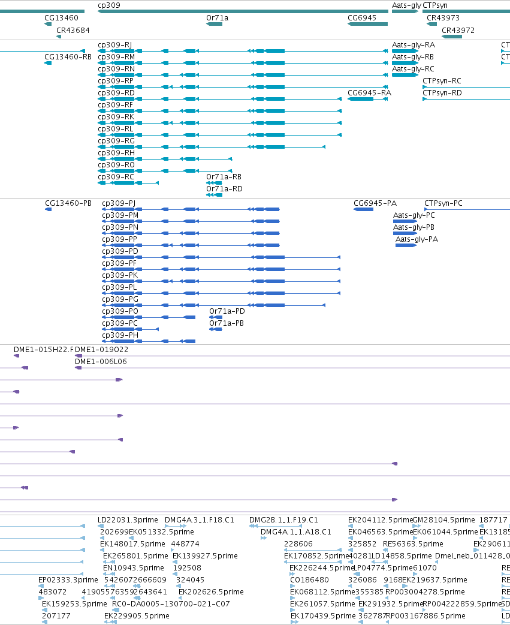Screen dimensions: 510x625
Task: Open protein cp309-PH
Action: tap(120, 335)
